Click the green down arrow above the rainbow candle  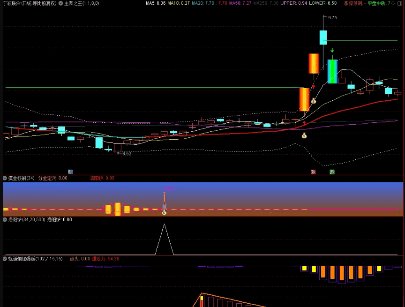click(332, 50)
